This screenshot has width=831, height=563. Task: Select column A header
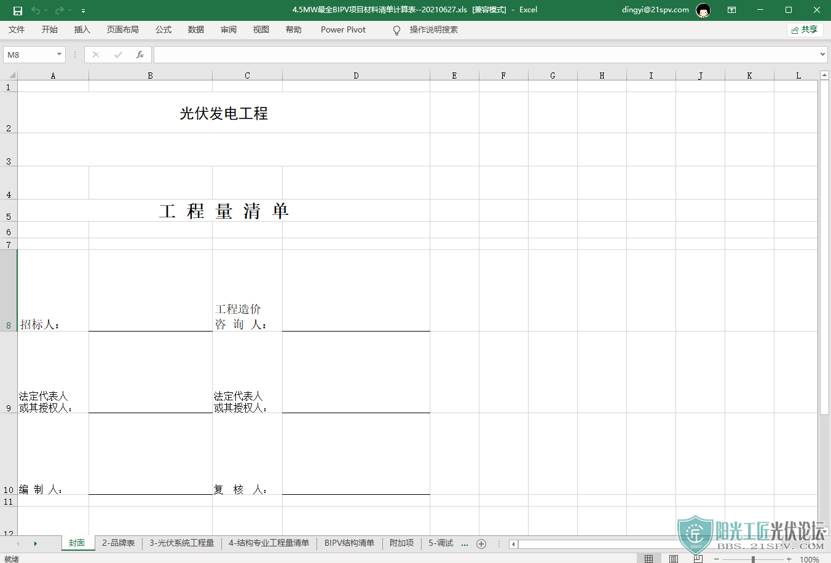click(x=53, y=76)
